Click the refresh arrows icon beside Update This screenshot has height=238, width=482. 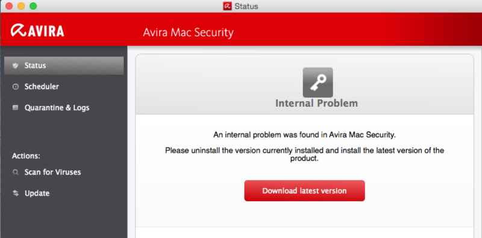pyautogui.click(x=16, y=193)
